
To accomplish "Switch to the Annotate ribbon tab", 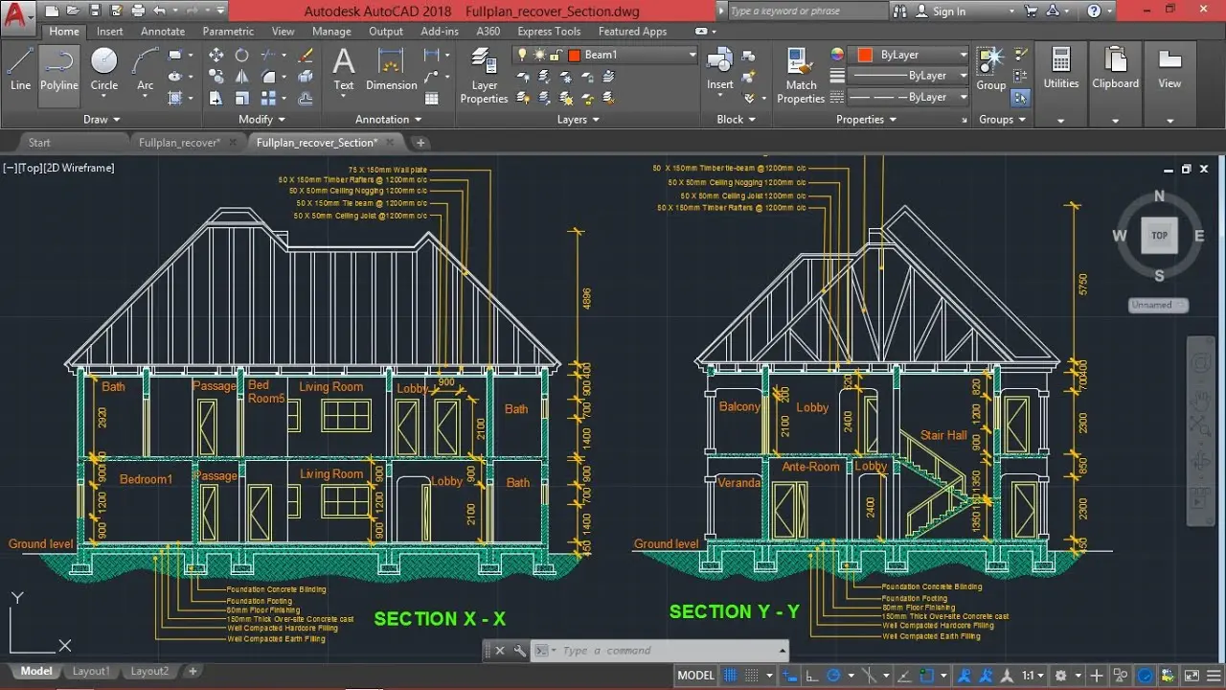I will pos(163,32).
